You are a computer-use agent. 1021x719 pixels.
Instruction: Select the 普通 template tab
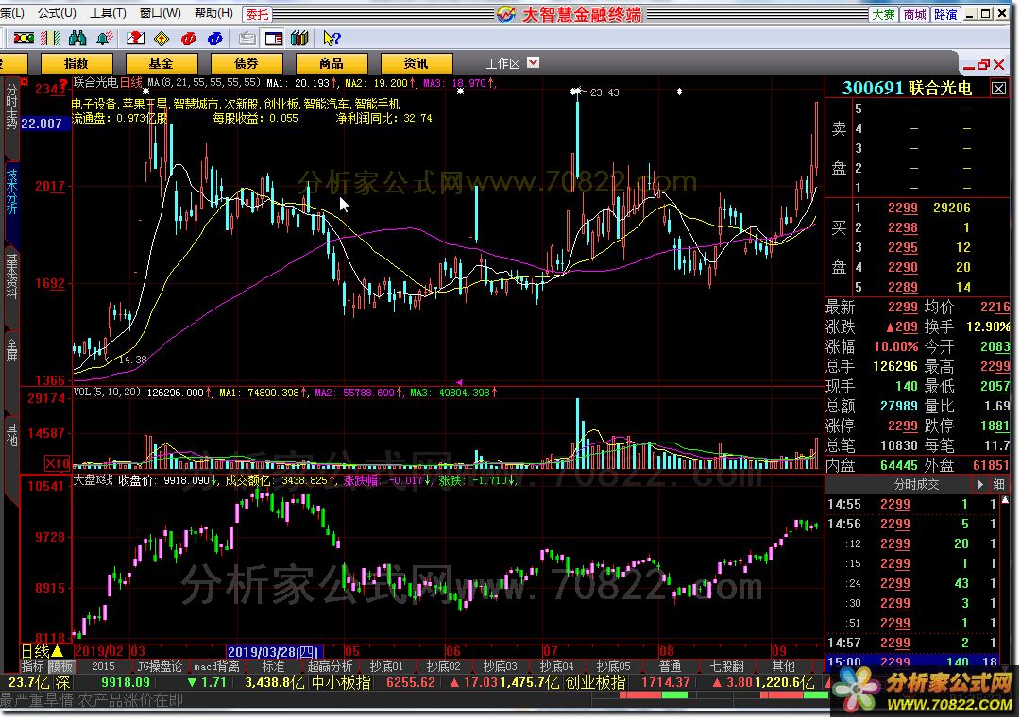[670, 666]
